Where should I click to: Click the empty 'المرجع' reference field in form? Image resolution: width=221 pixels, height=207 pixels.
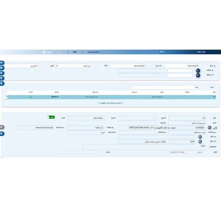[x=137, y=118]
